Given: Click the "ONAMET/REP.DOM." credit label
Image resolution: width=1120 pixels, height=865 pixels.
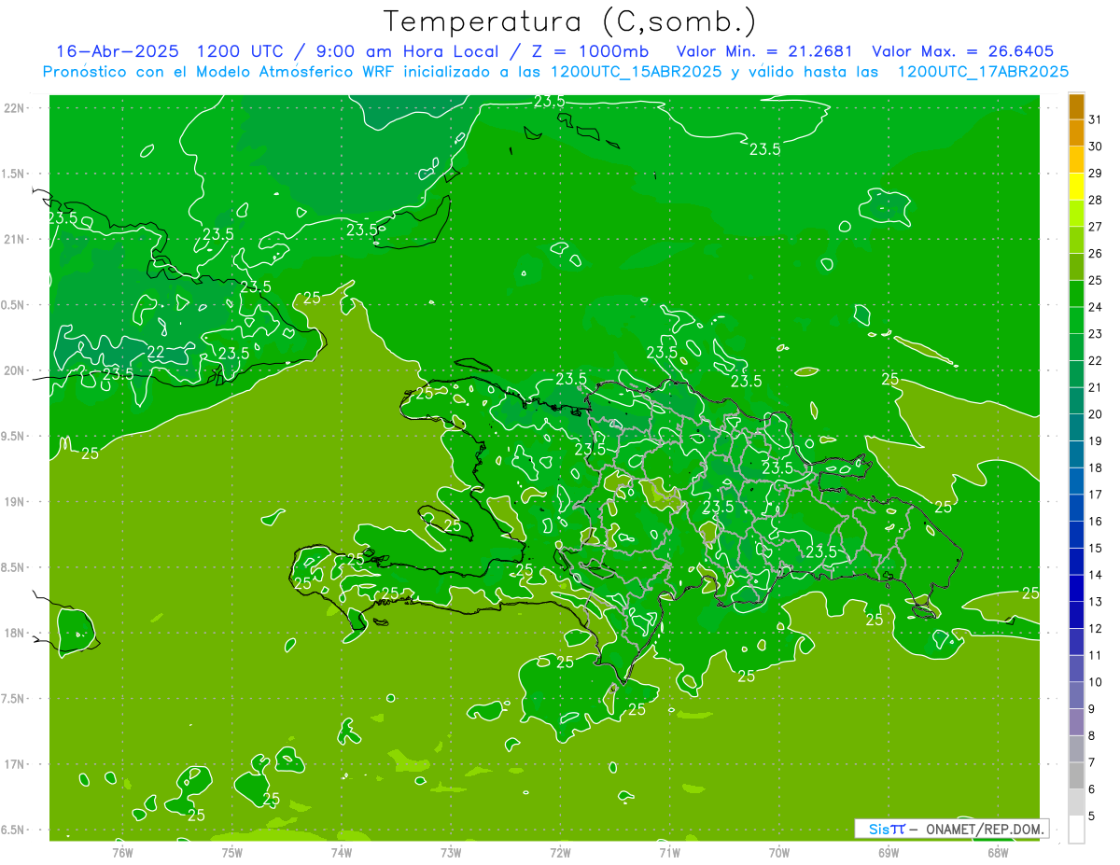Looking at the screenshot, I should 984,829.
